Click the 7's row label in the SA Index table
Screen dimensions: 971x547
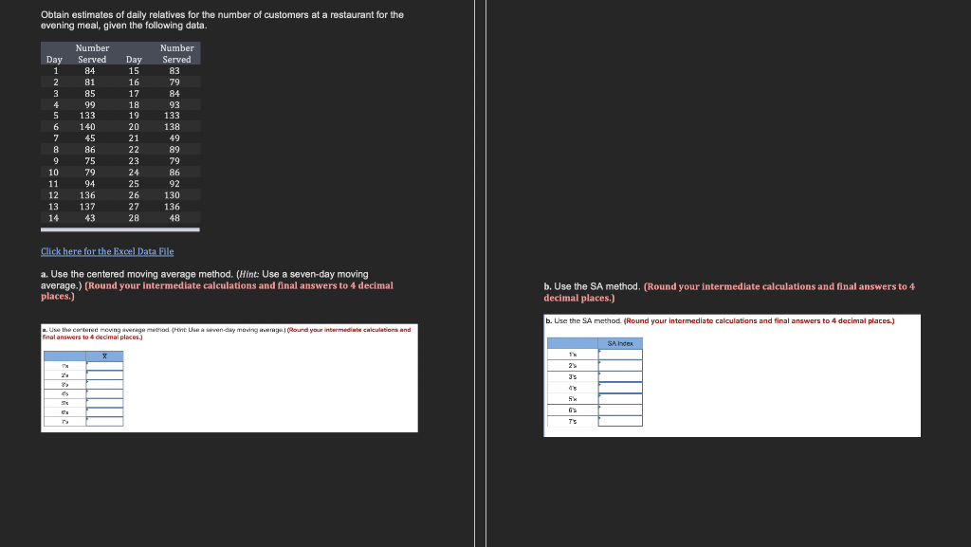tap(573, 421)
